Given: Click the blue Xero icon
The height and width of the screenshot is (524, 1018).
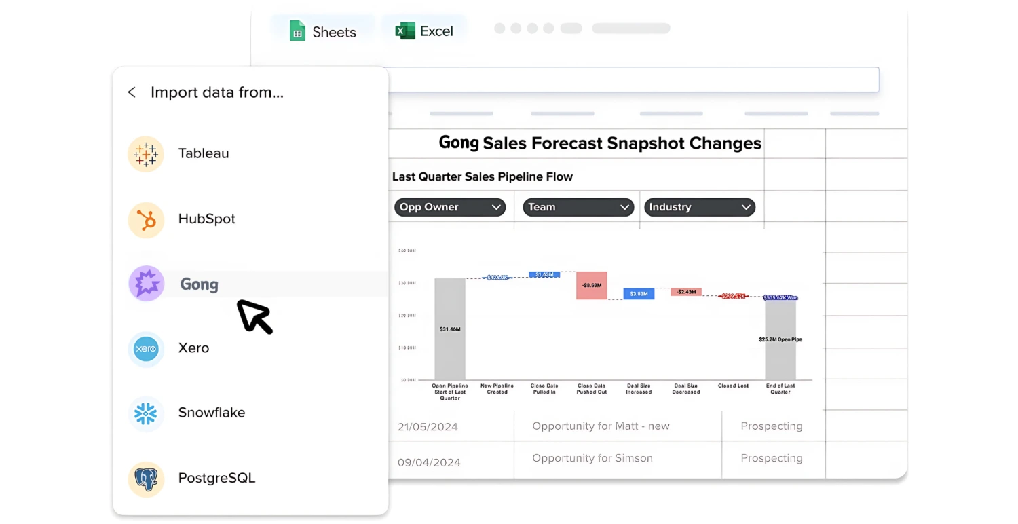Looking at the screenshot, I should (146, 349).
